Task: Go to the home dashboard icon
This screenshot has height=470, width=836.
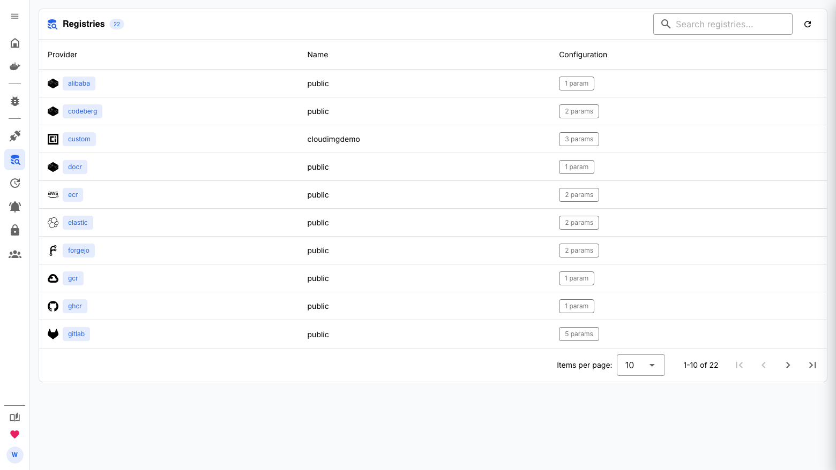Action: pos(15,43)
